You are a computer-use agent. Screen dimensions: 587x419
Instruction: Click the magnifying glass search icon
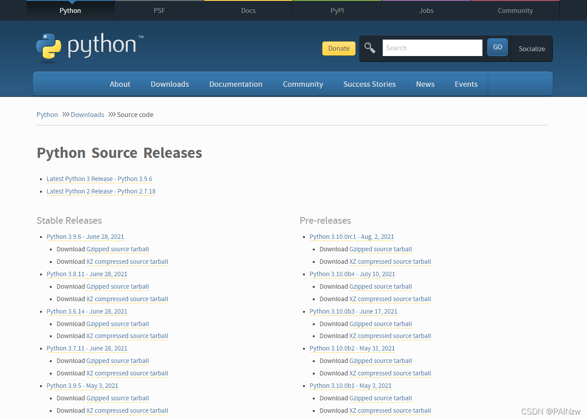point(370,48)
